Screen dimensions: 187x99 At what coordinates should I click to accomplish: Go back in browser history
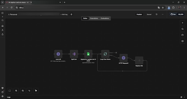coord(3,8)
